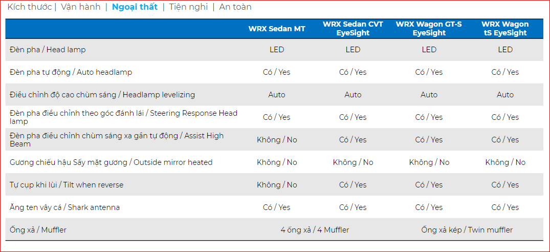Open the Kích thước tab

[29, 7]
